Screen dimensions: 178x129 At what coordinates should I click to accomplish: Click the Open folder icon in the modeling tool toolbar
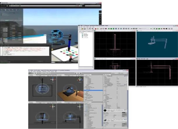tap(82, 29)
